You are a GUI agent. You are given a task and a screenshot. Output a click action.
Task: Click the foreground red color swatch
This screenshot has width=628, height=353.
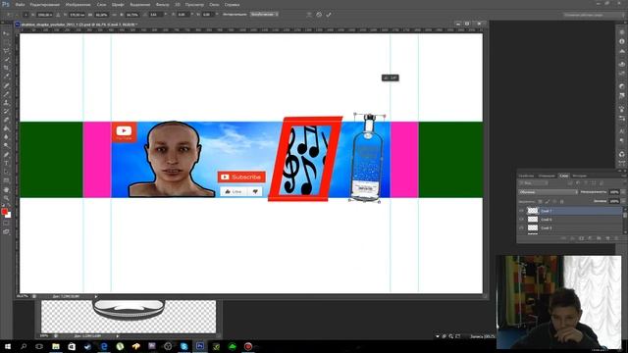[x=4, y=212]
